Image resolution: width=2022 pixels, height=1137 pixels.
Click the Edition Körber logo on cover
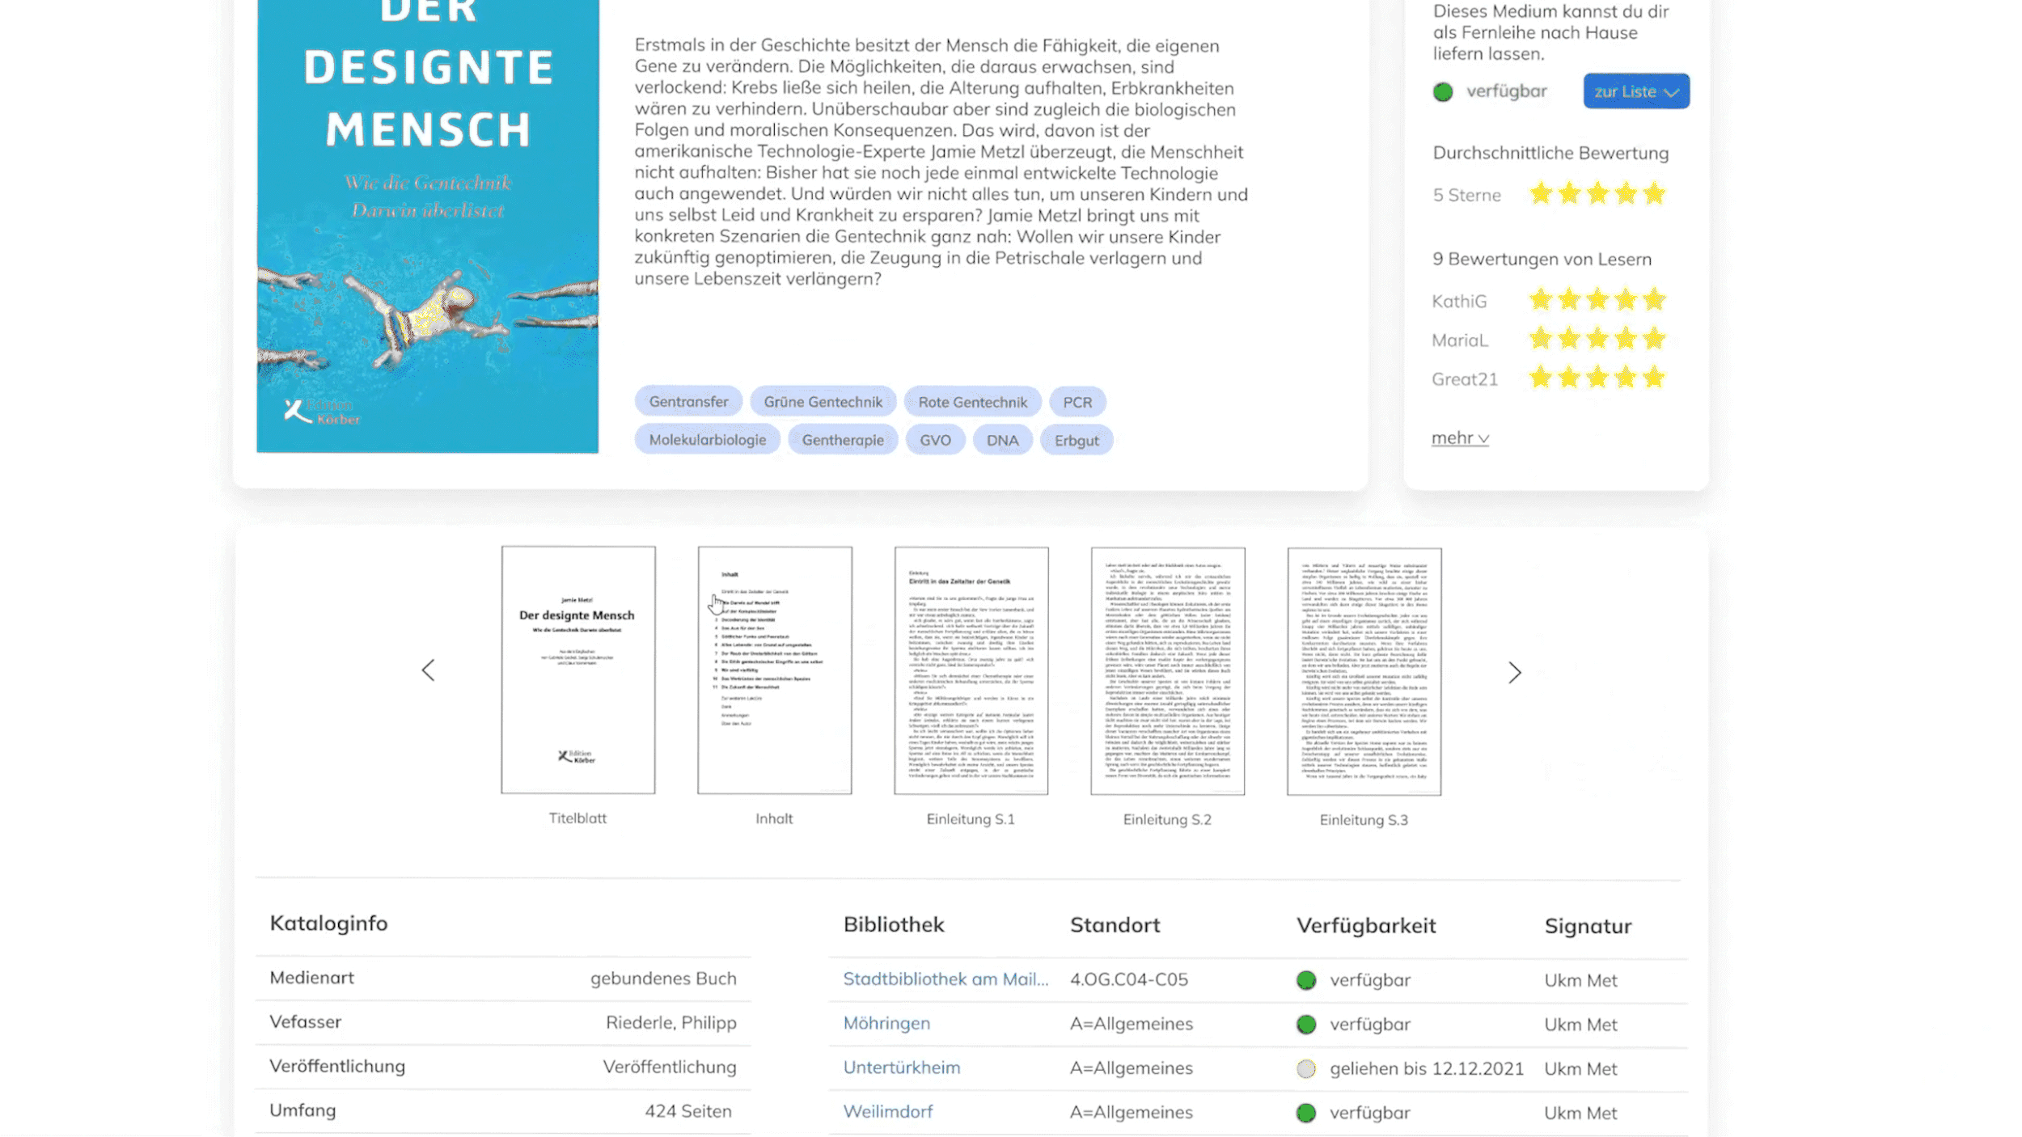coord(322,412)
